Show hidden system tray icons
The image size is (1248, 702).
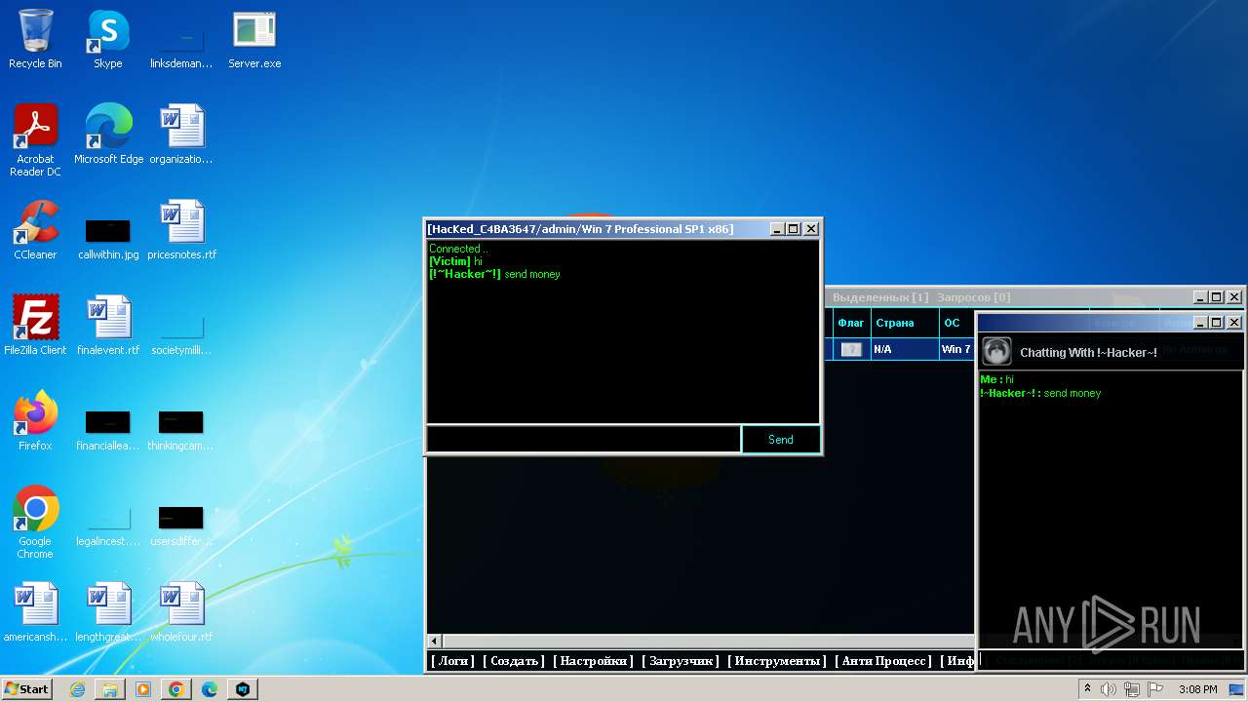1088,689
